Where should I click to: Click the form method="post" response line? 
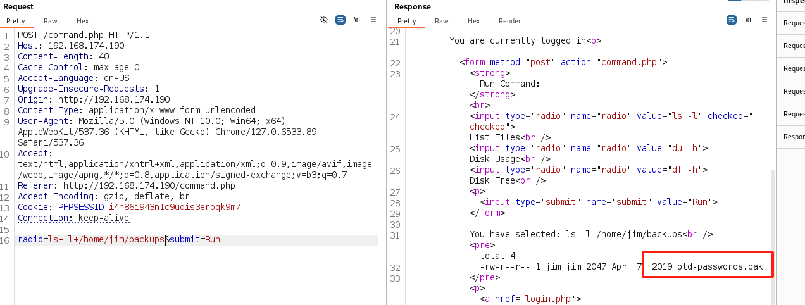tap(563, 62)
